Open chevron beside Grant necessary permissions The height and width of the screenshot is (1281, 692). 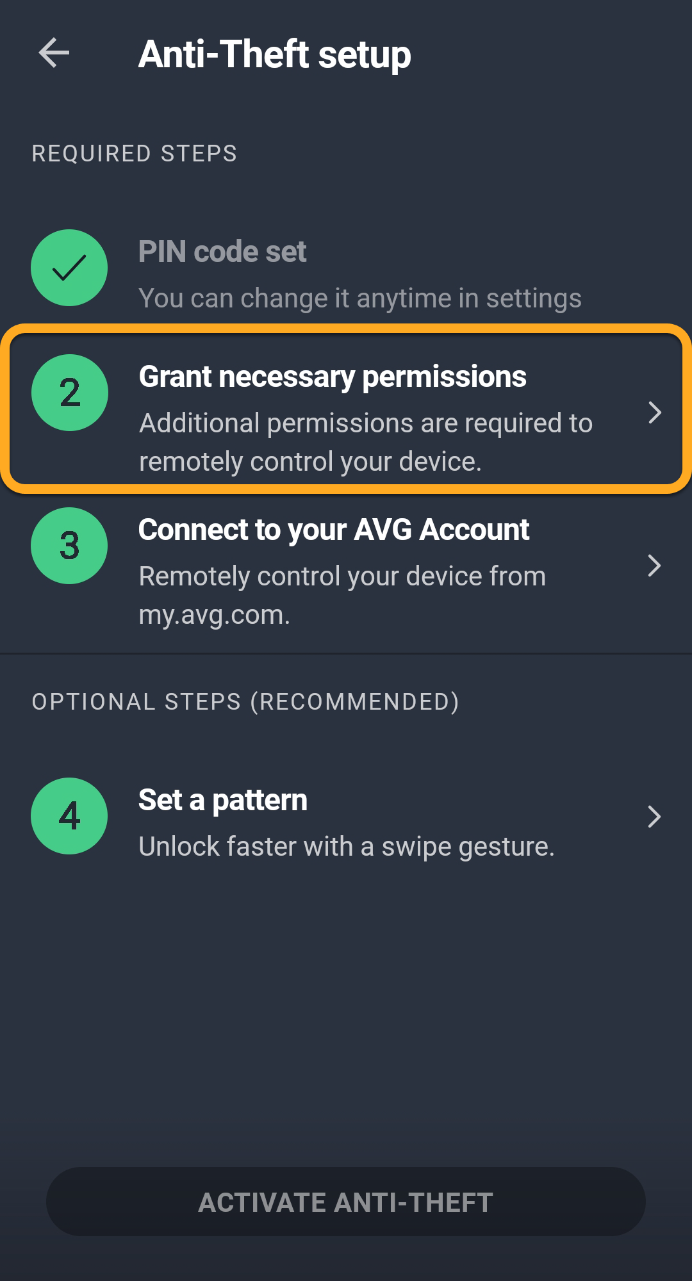(x=654, y=412)
